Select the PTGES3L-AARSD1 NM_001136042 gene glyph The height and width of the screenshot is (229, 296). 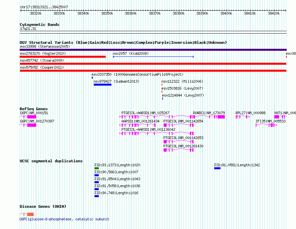click(157, 133)
